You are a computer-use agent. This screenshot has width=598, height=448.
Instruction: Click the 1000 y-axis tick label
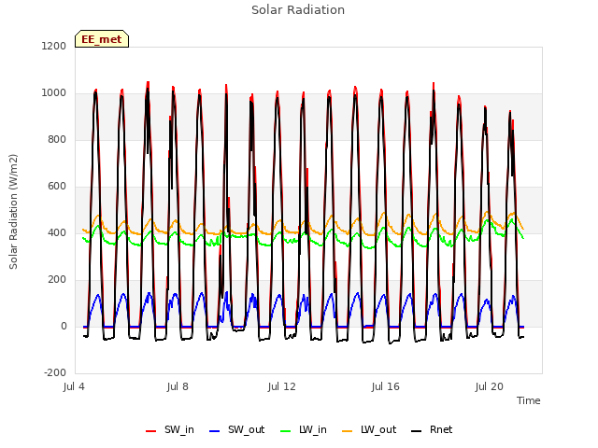[x=54, y=93]
